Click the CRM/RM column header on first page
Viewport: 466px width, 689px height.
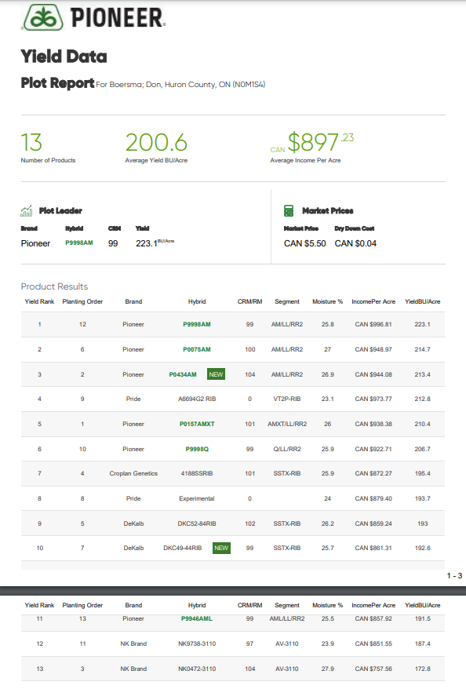coord(250,301)
